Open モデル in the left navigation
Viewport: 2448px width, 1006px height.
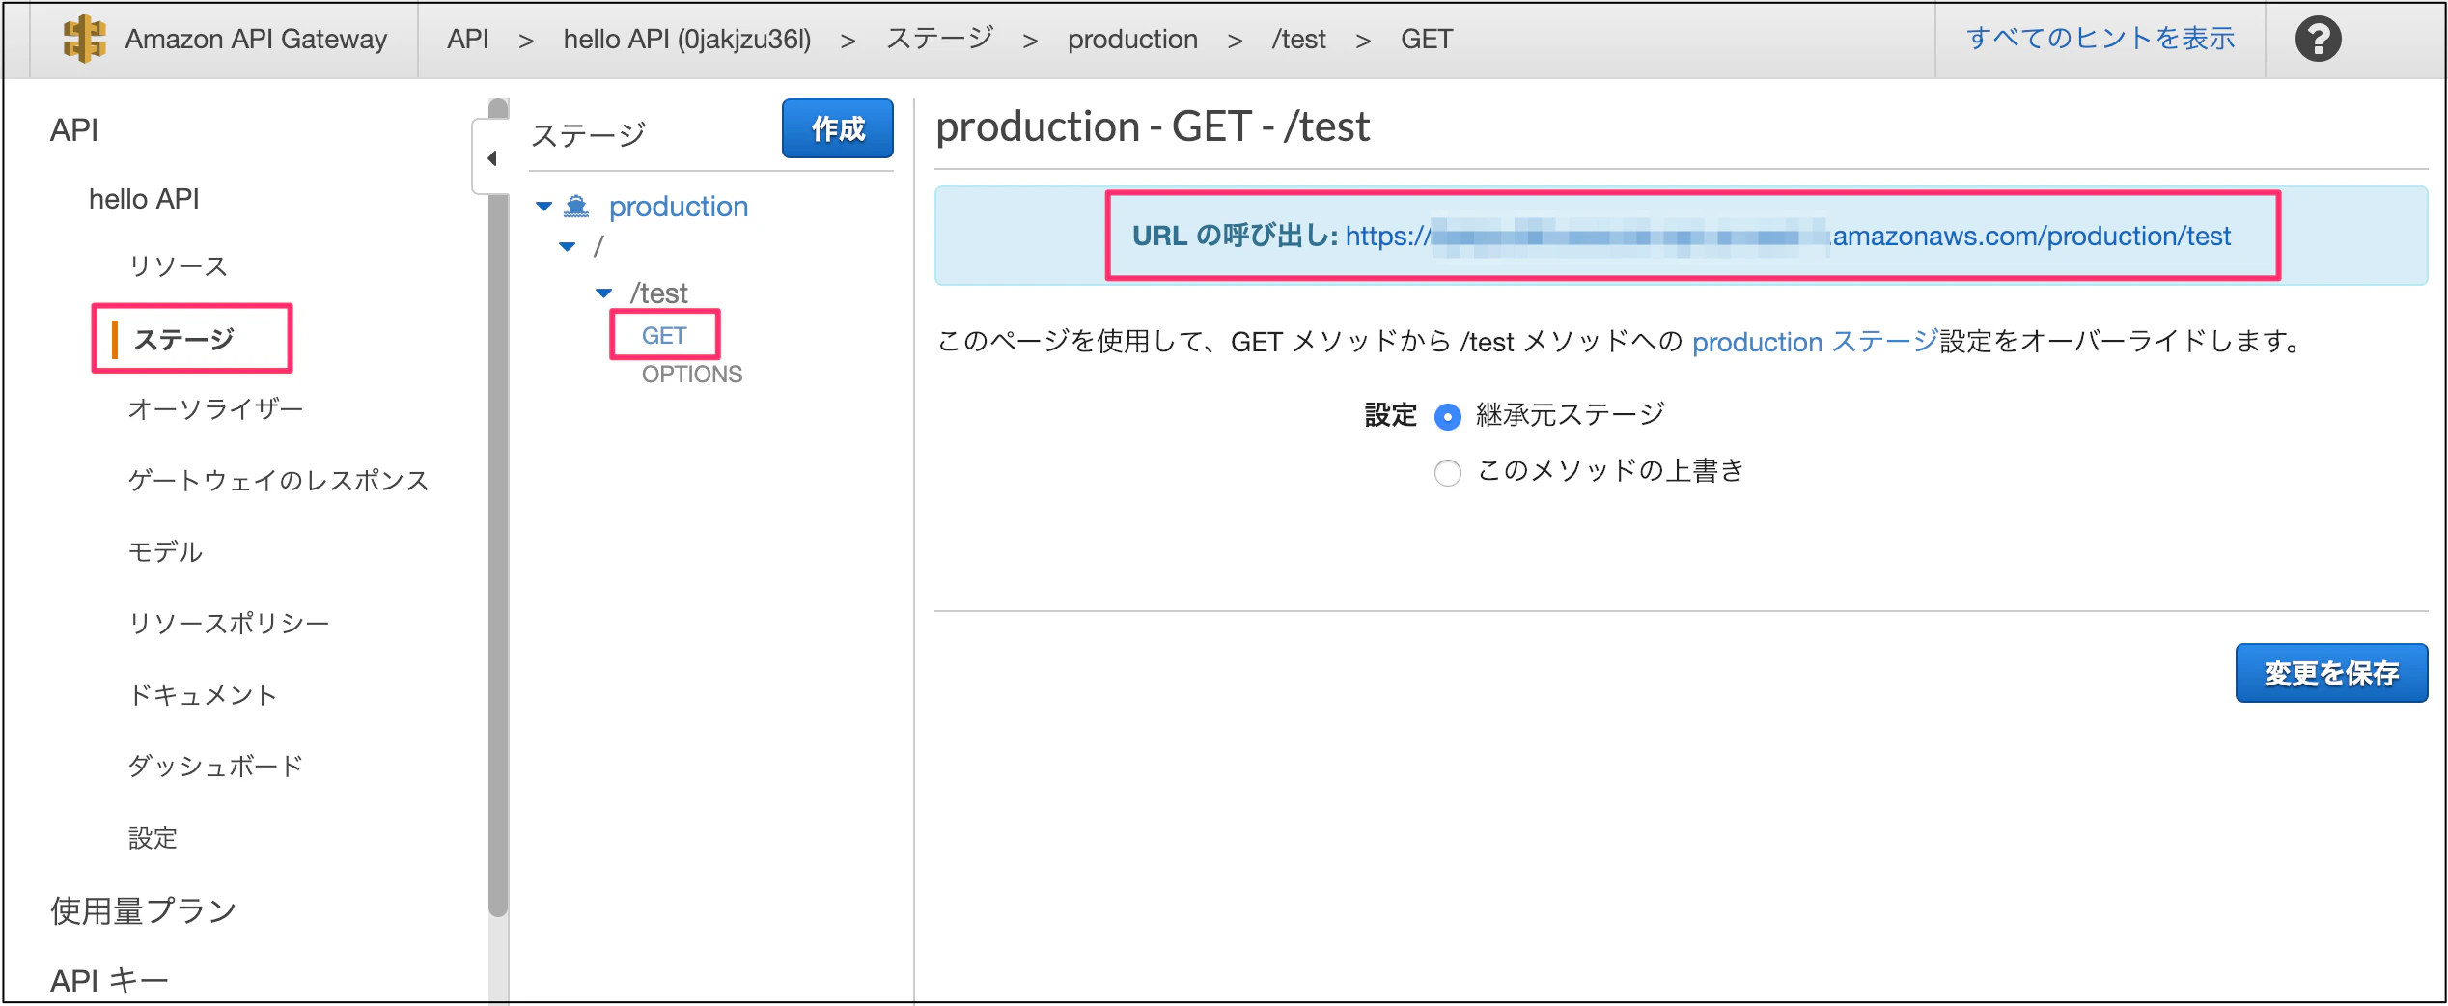point(166,551)
